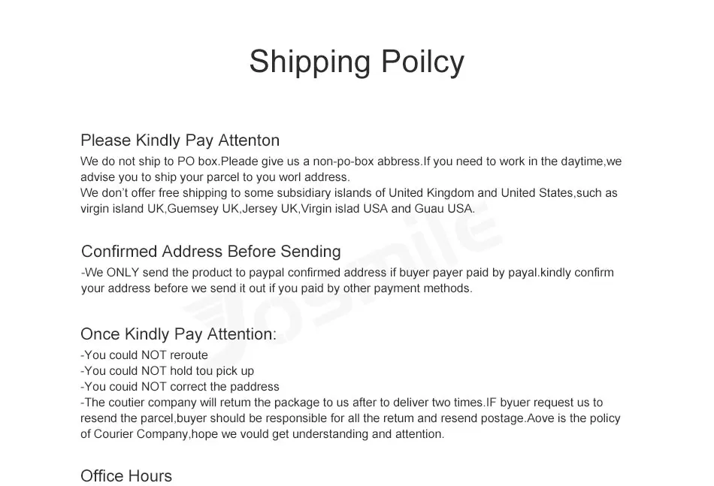
Task: Click 'advise you to ship your parcel' line
Action: click(x=216, y=177)
